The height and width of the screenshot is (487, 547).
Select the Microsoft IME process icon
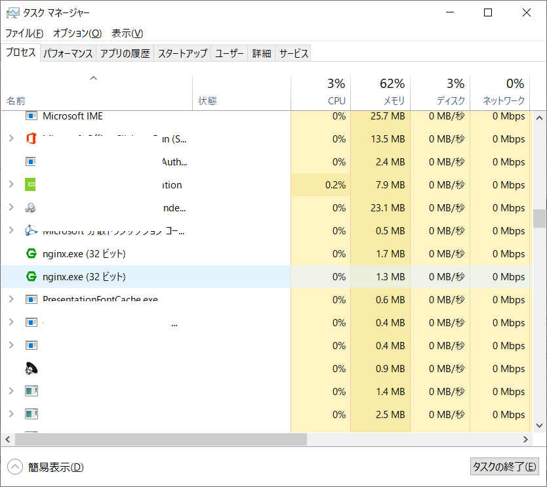pyautogui.click(x=31, y=116)
